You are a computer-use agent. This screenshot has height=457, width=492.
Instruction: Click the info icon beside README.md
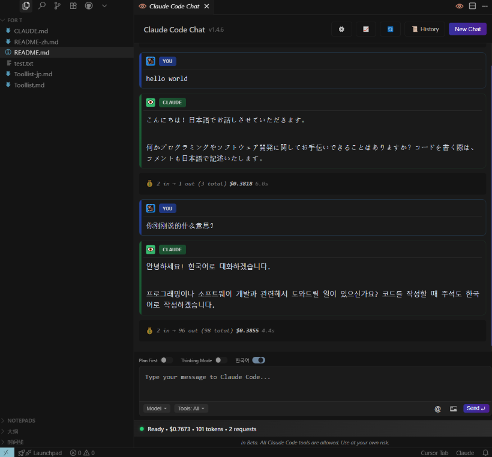(x=8, y=52)
